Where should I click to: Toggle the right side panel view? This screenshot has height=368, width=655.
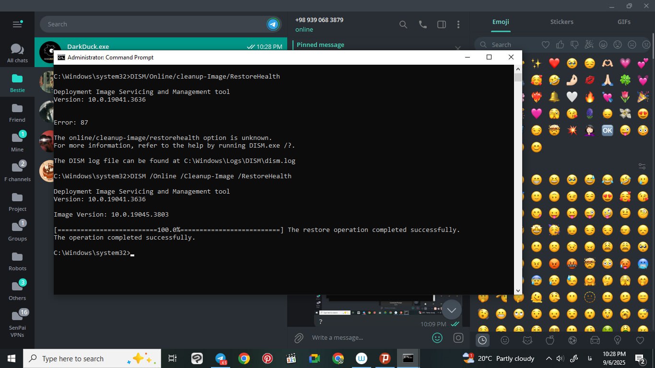442,24
